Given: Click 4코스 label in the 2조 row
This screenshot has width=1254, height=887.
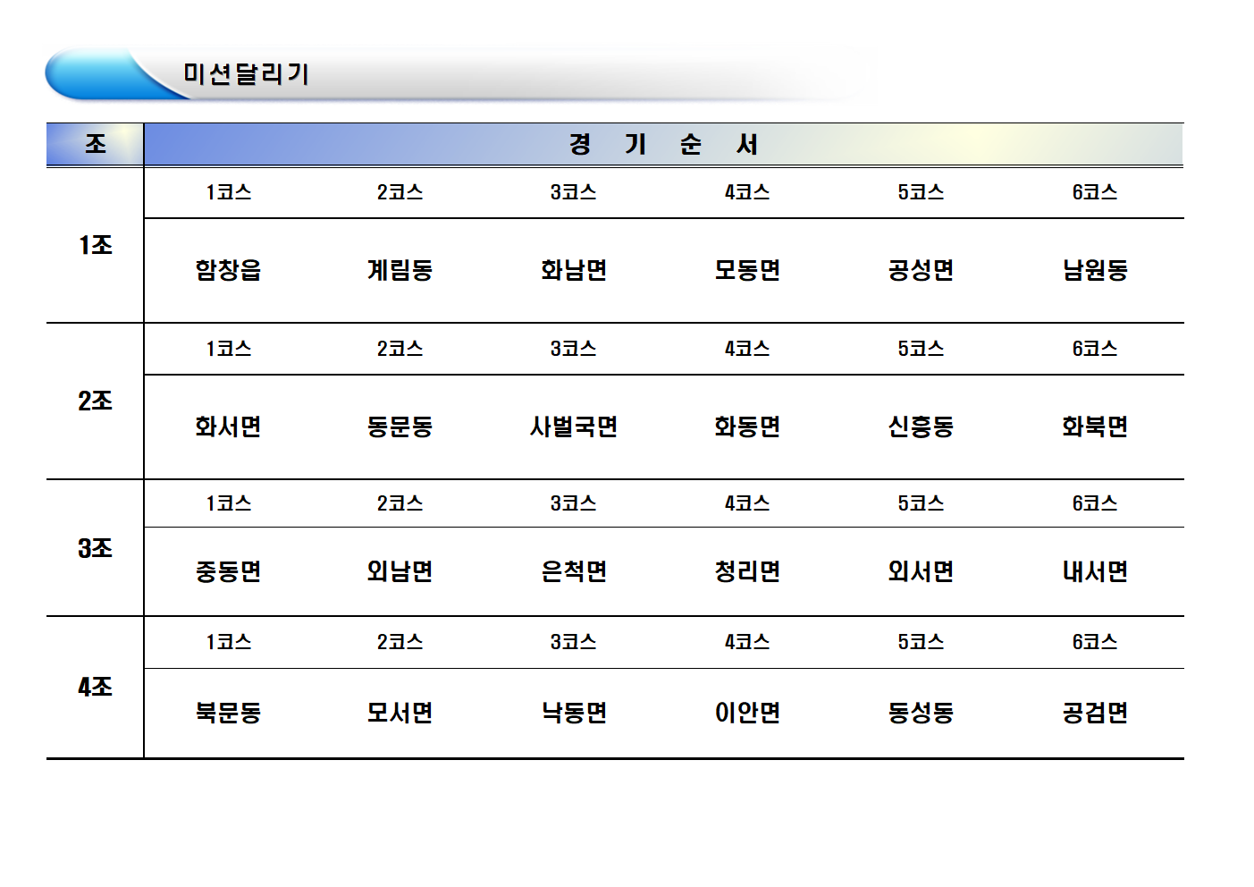Looking at the screenshot, I should tap(747, 349).
